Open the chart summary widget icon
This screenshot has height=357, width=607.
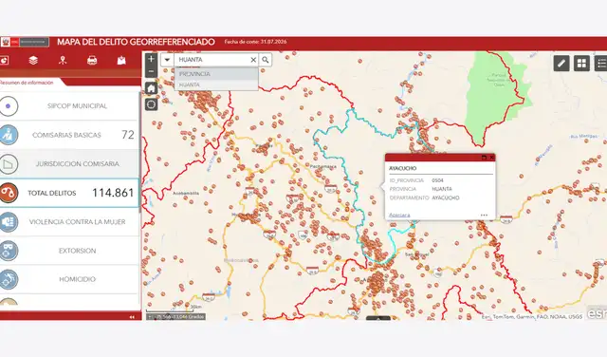4,60
